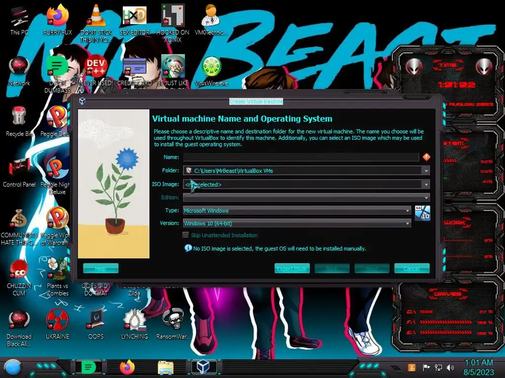The image size is (505, 378).
Task: Click the Create Virtual Machine title text
Action: 256,101
